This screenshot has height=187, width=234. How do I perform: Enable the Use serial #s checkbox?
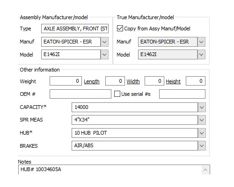coord(117,94)
